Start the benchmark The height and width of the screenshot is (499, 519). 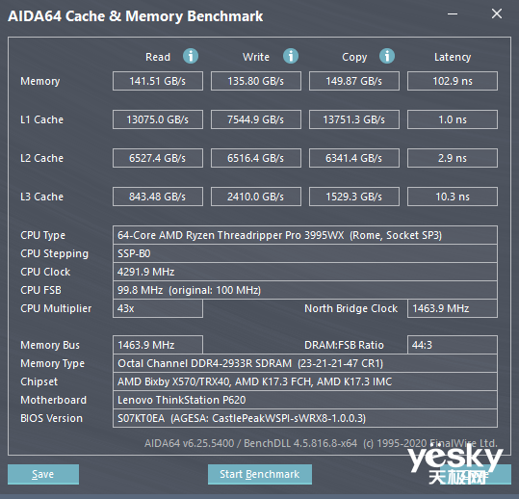coord(260,474)
